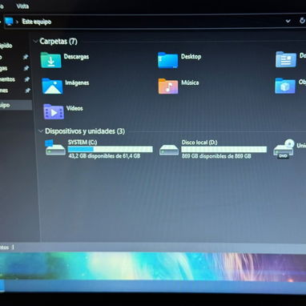
Task: Open the Descargas folder icon
Action: tap(50, 60)
